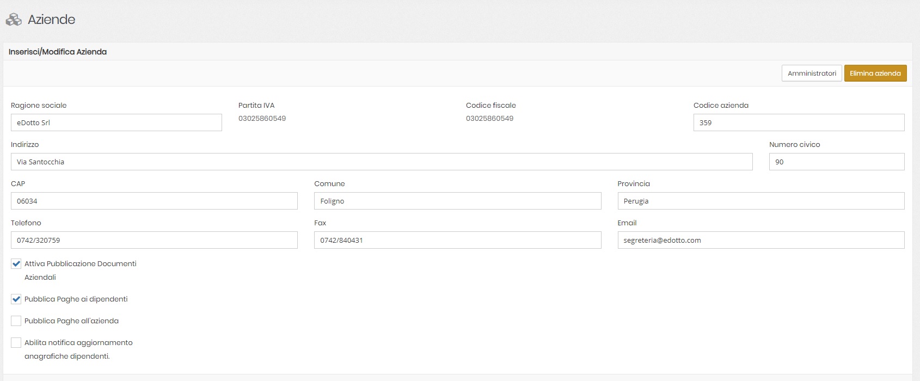Image resolution: width=920 pixels, height=381 pixels.
Task: Uncheck Attiva Pubblicazione Documenti Aziendali
Action: [x=16, y=264]
